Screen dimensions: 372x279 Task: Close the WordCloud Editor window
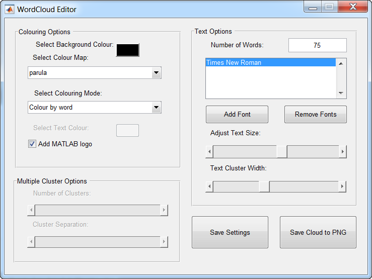(352, 7)
